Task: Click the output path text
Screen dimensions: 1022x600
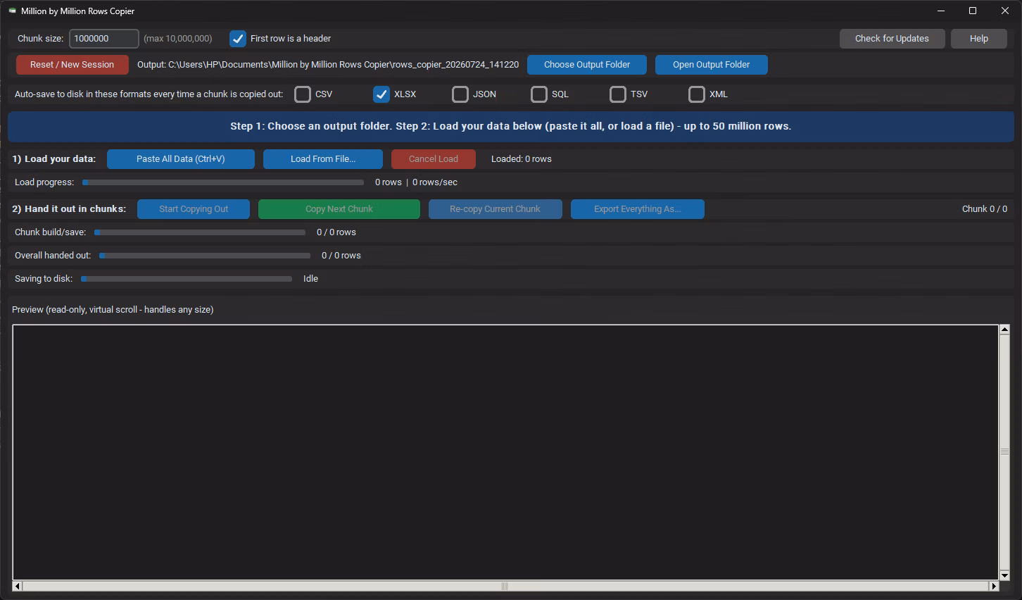Action: (328, 65)
